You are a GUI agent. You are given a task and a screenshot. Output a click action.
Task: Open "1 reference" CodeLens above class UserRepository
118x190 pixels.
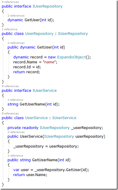pyautogui.click(x=9, y=29)
